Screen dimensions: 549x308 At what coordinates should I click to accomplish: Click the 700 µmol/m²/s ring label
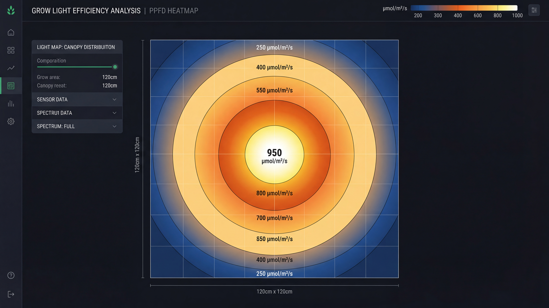[x=274, y=218]
